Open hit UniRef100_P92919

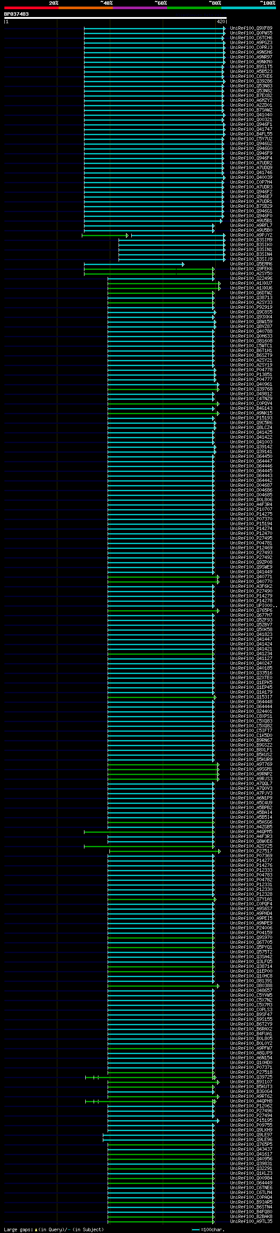[x=251, y=307]
